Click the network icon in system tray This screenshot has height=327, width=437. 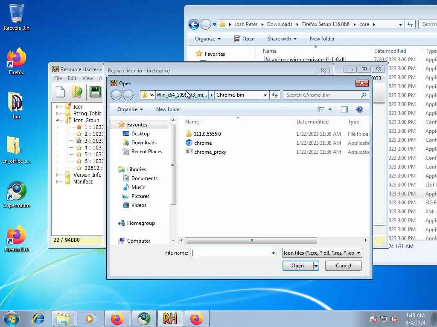tap(384, 319)
